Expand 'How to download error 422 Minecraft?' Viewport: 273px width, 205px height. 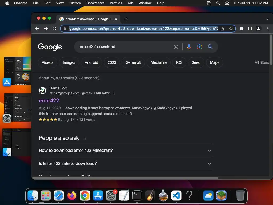tap(126, 151)
